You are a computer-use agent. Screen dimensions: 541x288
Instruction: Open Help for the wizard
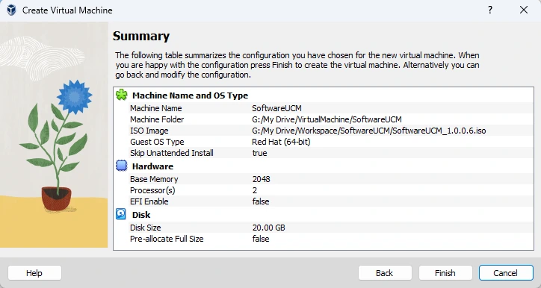click(34, 273)
